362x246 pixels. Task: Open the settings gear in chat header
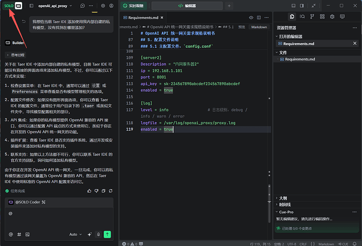(103, 6)
